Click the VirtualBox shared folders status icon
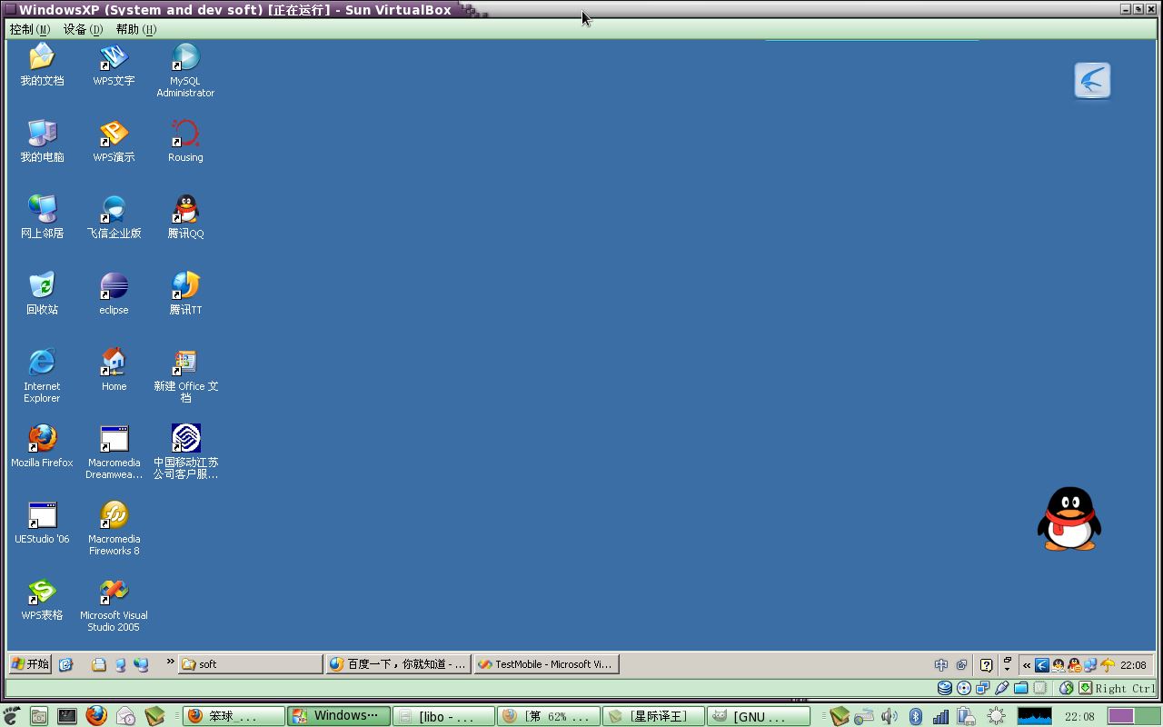 (1021, 688)
